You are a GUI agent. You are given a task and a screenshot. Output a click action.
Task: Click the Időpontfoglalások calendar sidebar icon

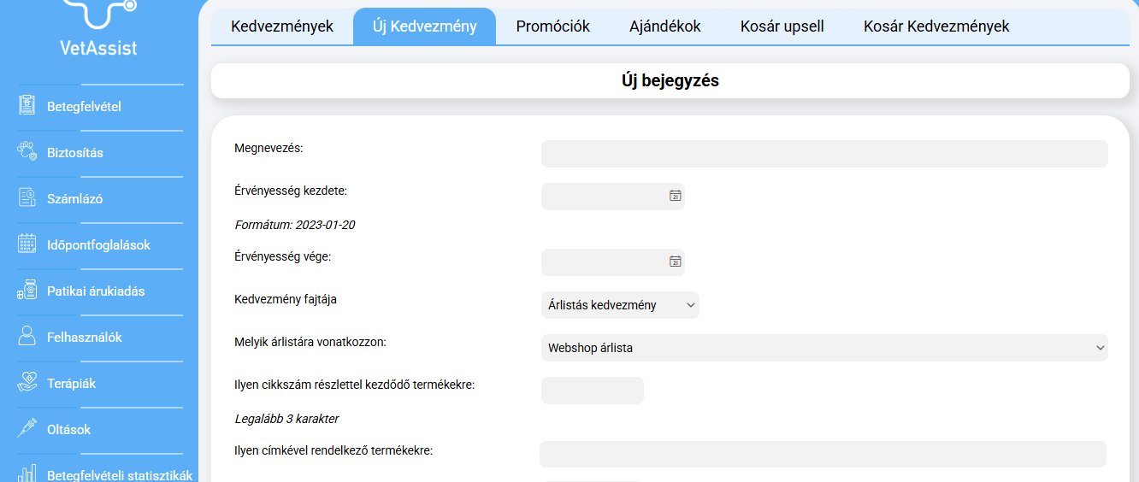27,244
